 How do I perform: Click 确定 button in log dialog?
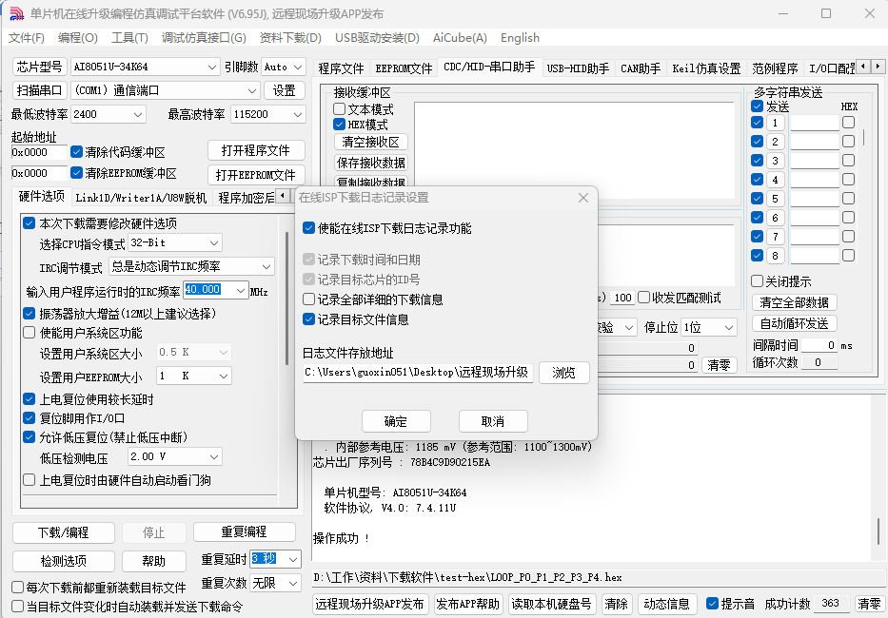pos(396,421)
